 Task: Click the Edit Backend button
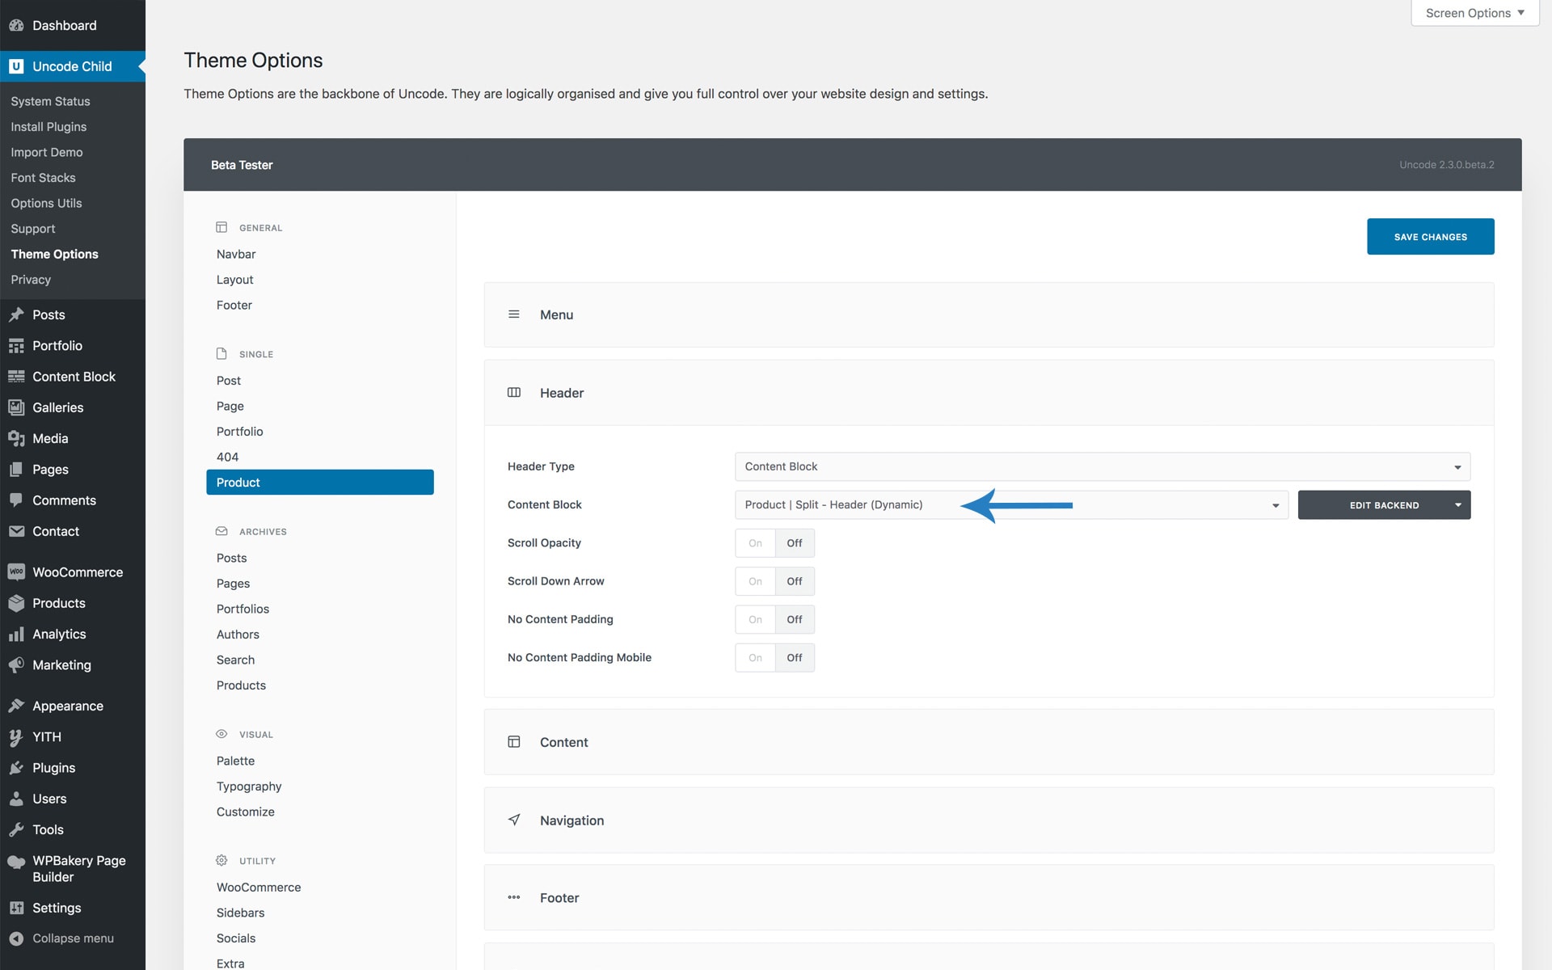1383,505
